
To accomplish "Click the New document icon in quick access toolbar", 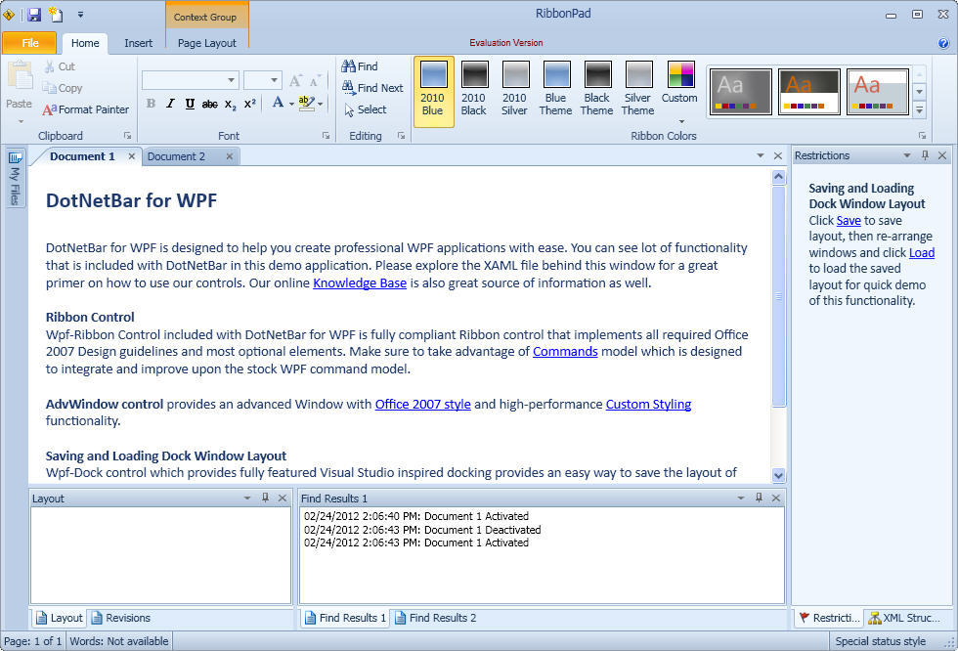I will tap(57, 14).
